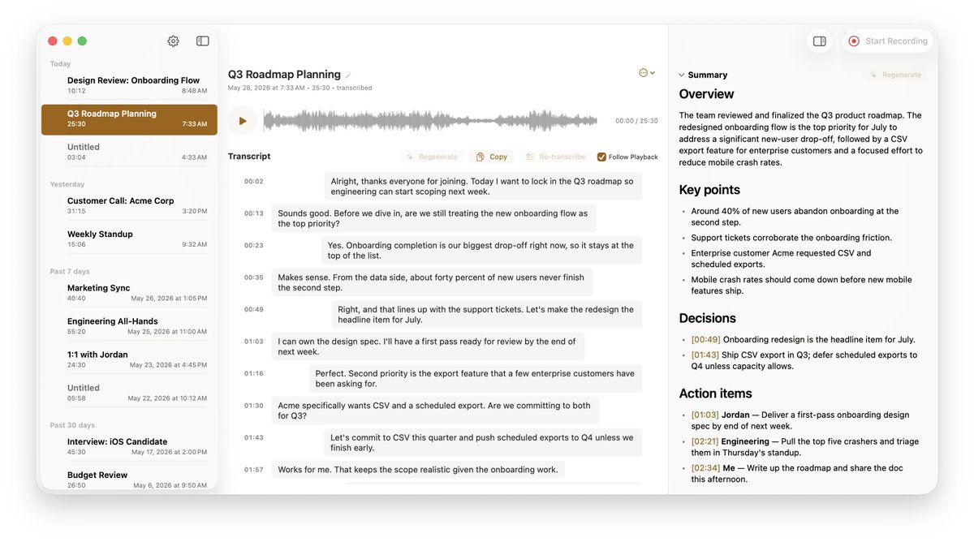The width and height of the screenshot is (974, 542).
Task: Click the pencil icon next to title
Action: coord(348,75)
